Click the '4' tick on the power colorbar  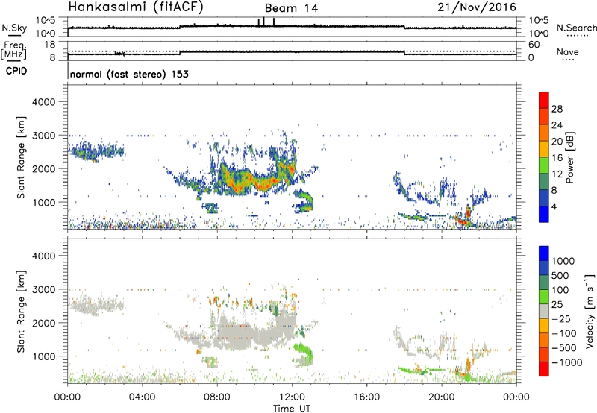tap(554, 206)
